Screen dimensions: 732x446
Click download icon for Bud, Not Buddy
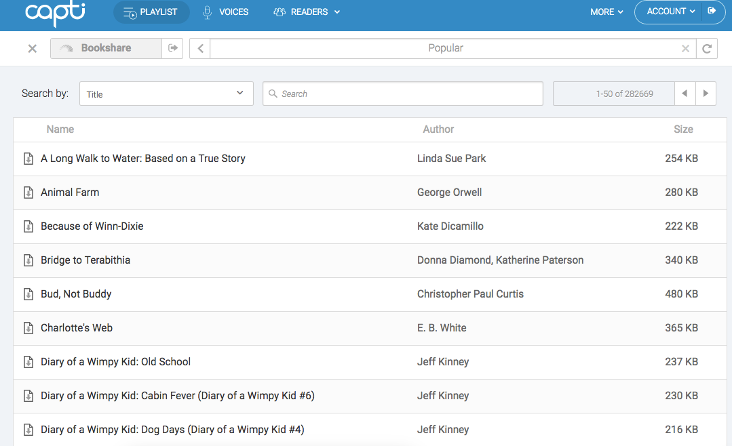tap(28, 294)
